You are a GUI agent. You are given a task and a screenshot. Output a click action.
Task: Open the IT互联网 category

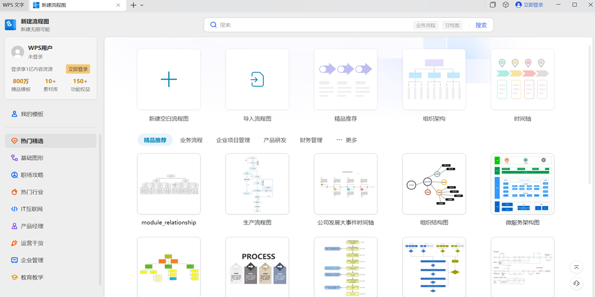(x=32, y=209)
